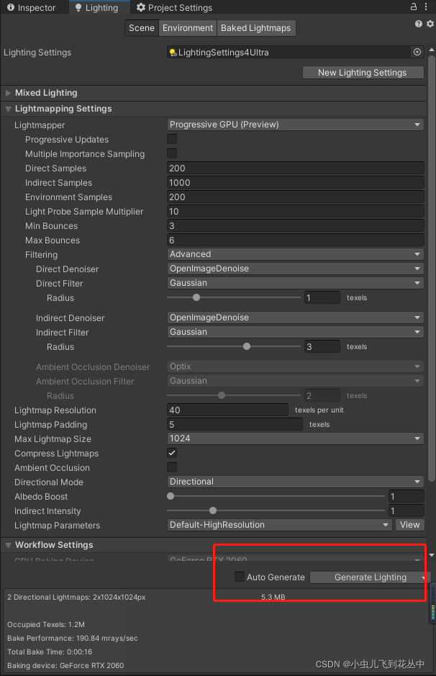This screenshot has height=676, width=436.
Task: Click the '2 Directional Lightmaps' stats line
Action: click(76, 597)
